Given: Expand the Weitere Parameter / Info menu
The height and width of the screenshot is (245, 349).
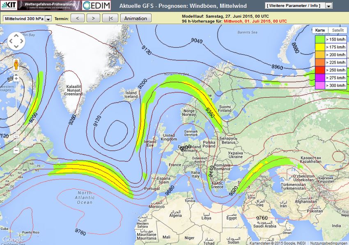Looking at the screenshot, I should pos(299,6).
